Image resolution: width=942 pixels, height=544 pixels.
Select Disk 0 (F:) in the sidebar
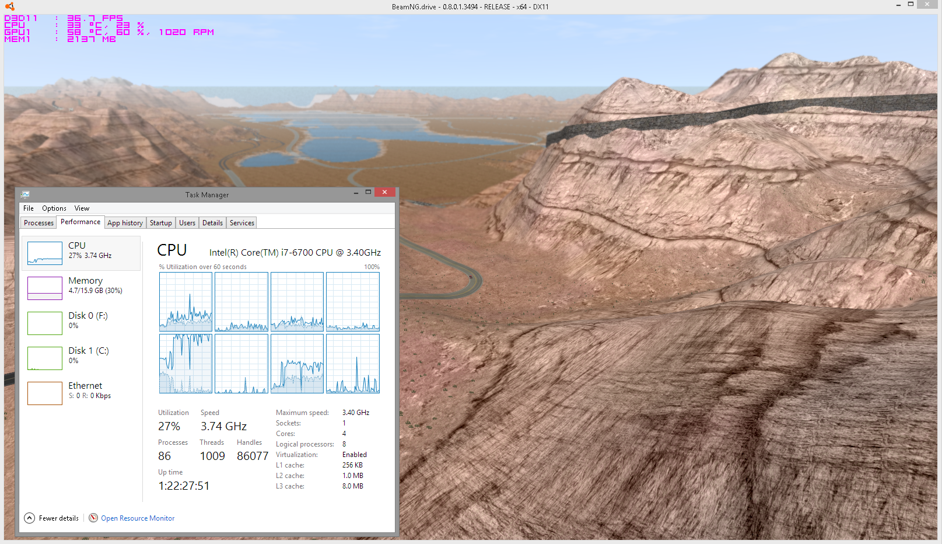(81, 323)
